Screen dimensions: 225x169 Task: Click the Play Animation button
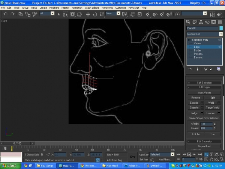[189, 154]
